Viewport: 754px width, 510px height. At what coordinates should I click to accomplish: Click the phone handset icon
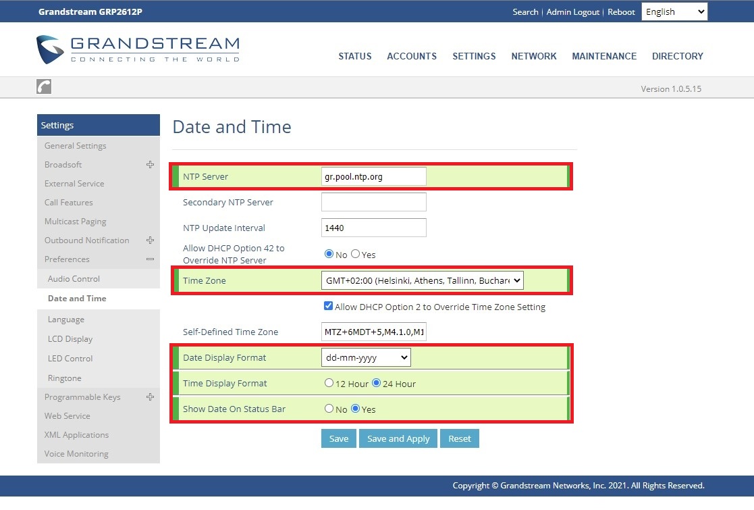(44, 86)
